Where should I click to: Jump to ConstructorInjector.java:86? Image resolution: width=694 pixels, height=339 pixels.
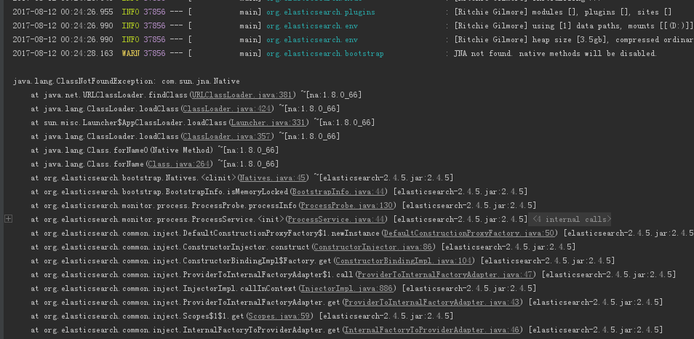(x=372, y=247)
